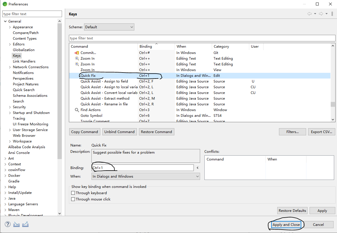337x233 pixels.
Task: Click Find Actions magnifier icon
Action: click(77, 110)
